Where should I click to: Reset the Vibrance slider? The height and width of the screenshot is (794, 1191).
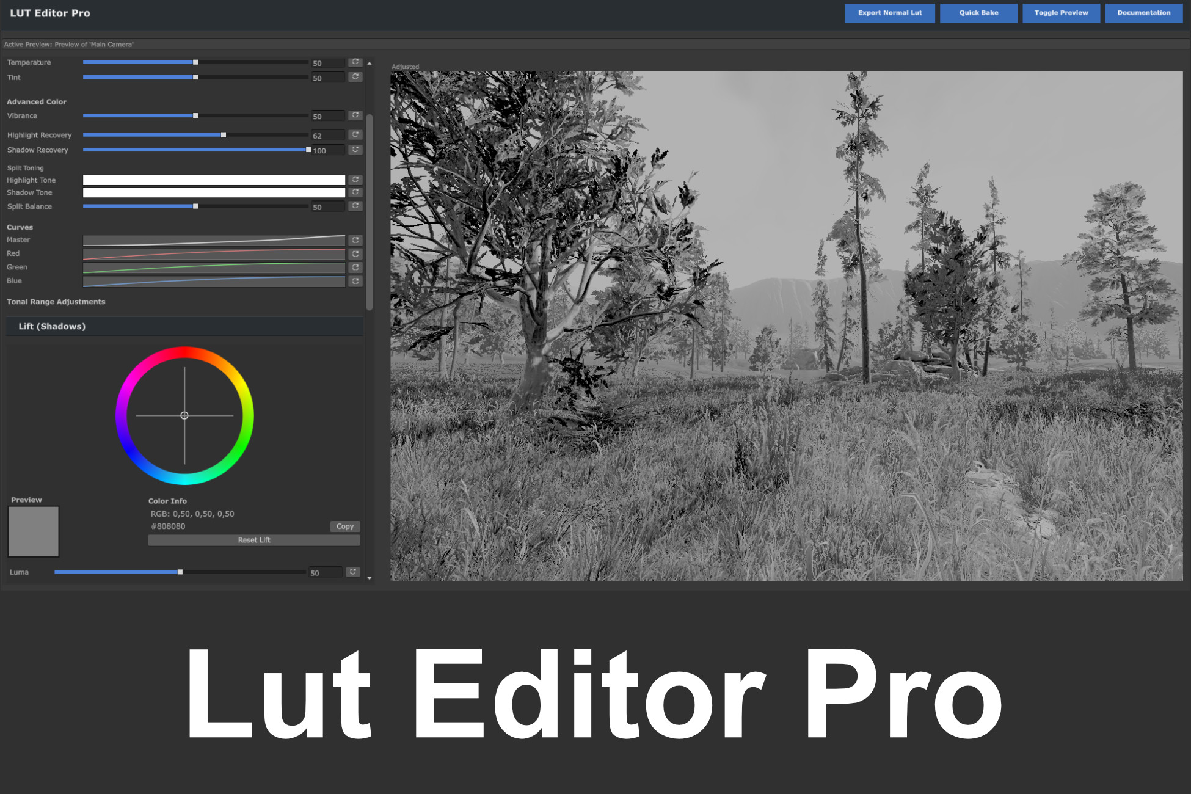tap(355, 115)
